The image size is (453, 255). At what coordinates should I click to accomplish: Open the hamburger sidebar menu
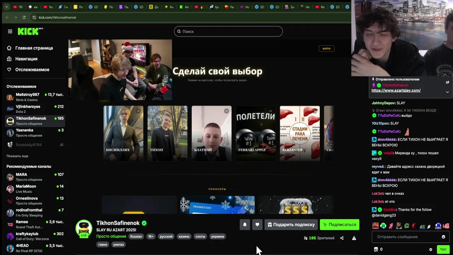coord(10,32)
